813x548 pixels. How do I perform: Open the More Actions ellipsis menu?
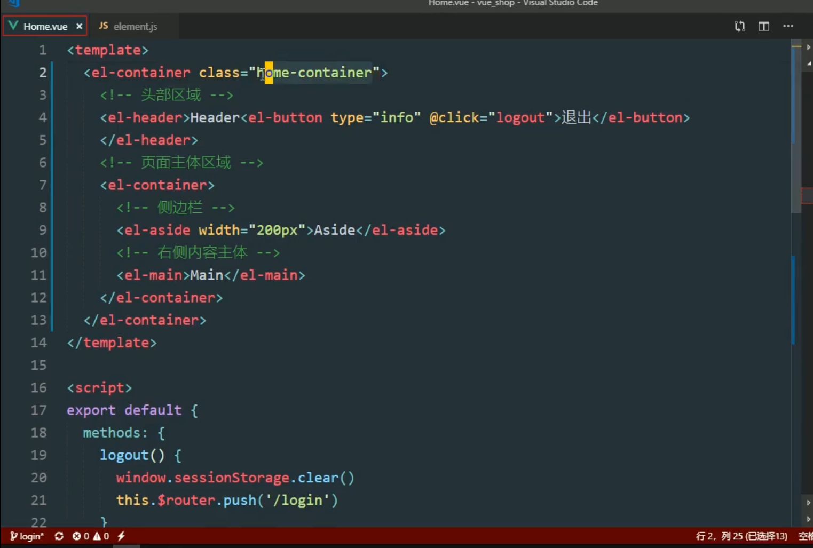pyautogui.click(x=788, y=26)
